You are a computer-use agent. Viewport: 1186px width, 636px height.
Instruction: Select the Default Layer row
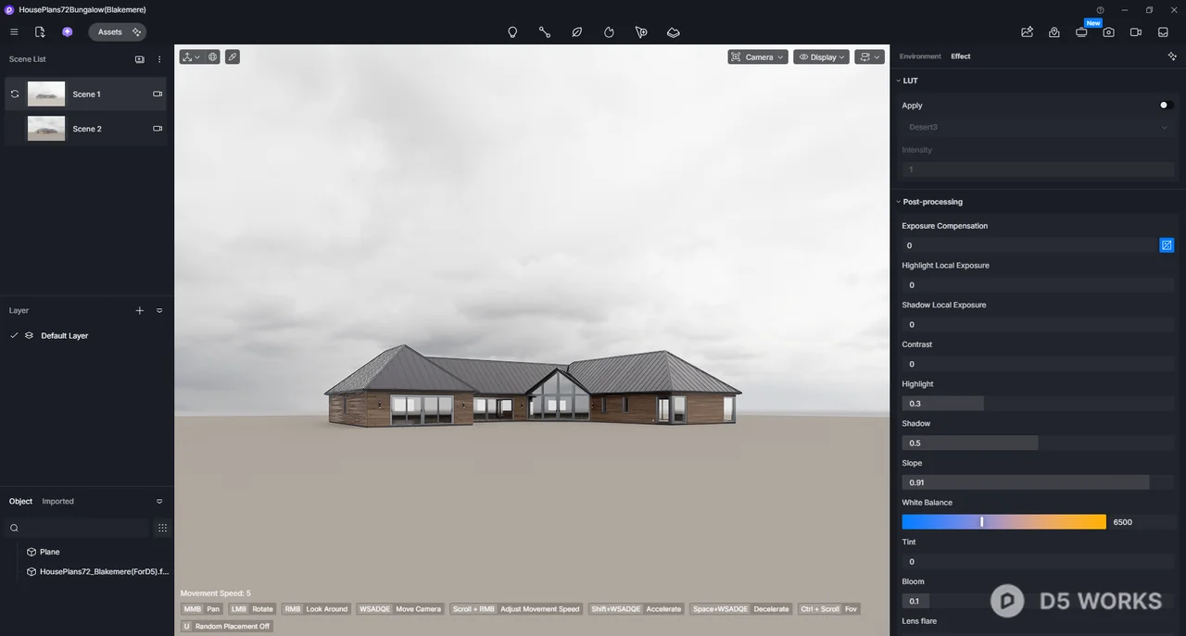click(x=87, y=335)
